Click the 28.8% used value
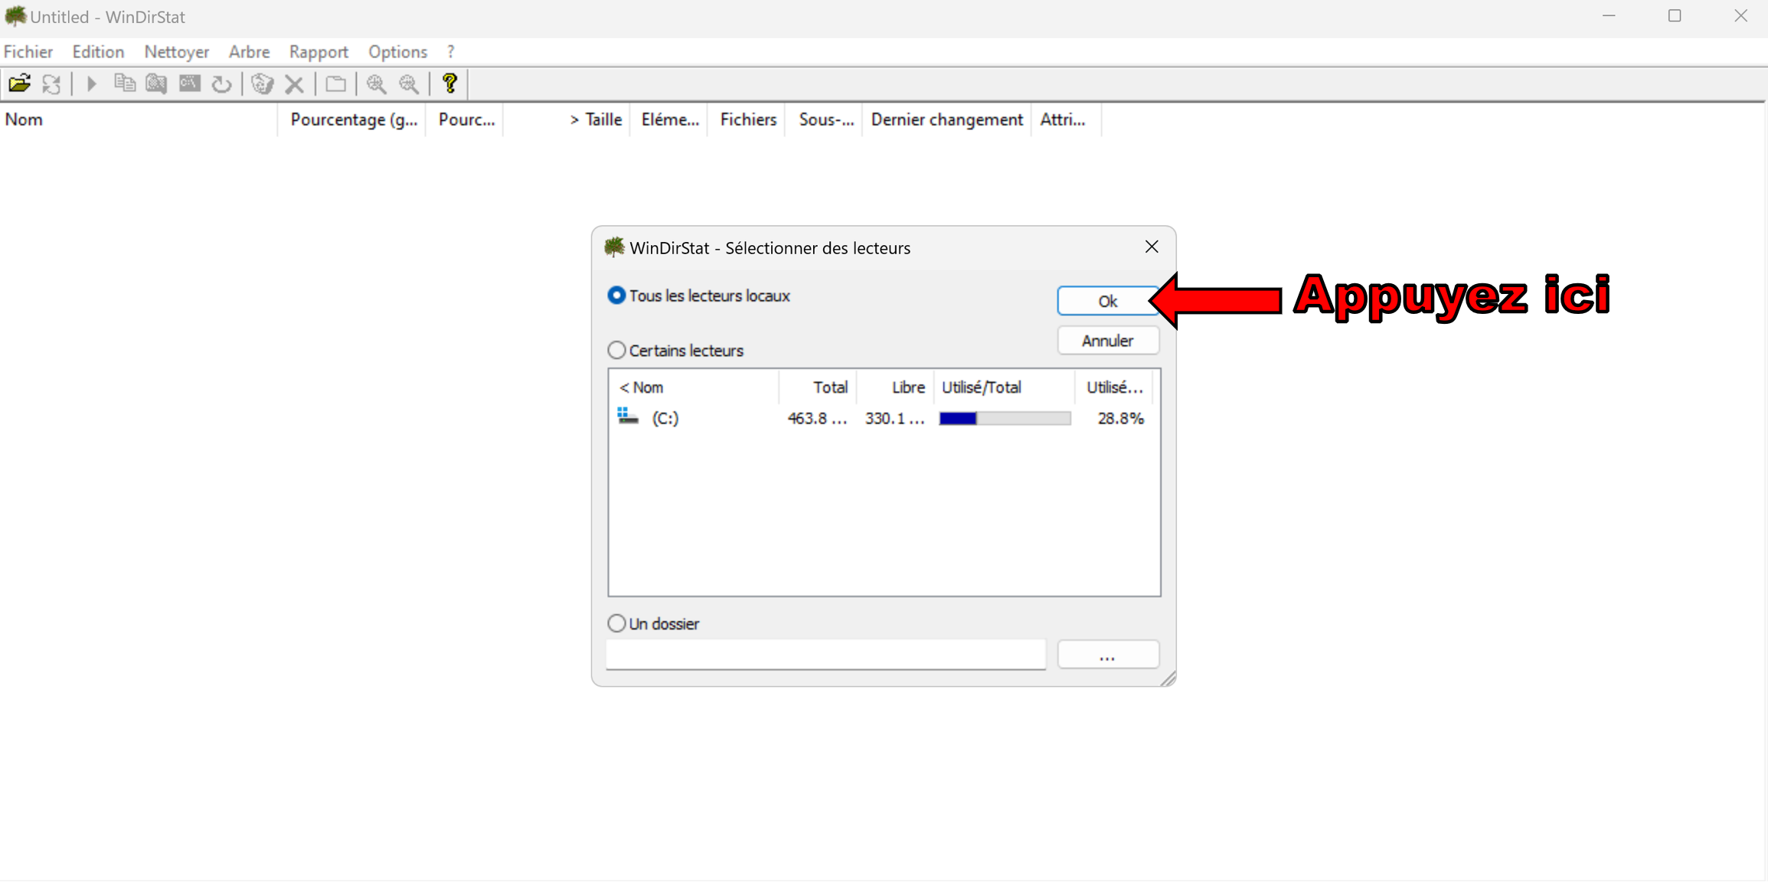The height and width of the screenshot is (882, 1768). (1120, 418)
